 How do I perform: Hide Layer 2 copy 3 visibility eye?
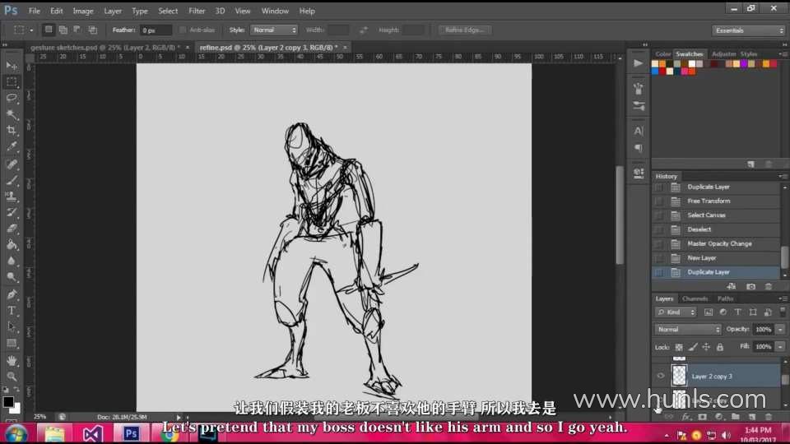pyautogui.click(x=660, y=376)
